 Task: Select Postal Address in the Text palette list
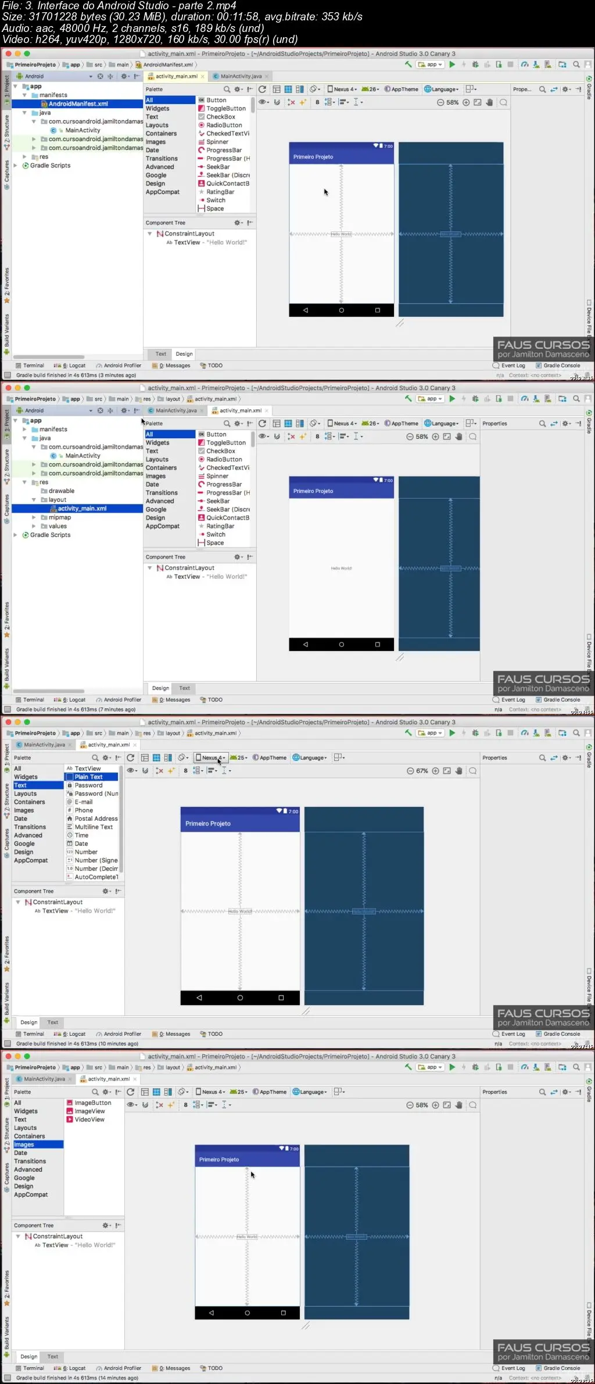point(92,819)
